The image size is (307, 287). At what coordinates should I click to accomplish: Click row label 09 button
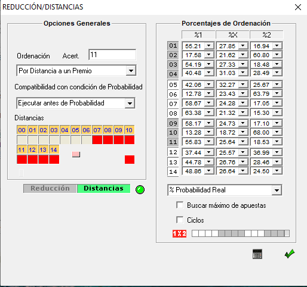pos(173,123)
